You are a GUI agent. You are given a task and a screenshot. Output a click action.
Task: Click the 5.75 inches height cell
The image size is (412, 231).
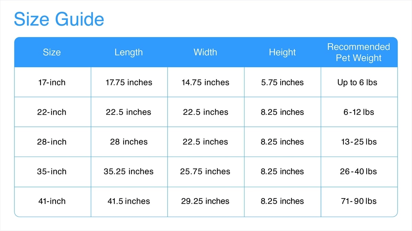282,82
